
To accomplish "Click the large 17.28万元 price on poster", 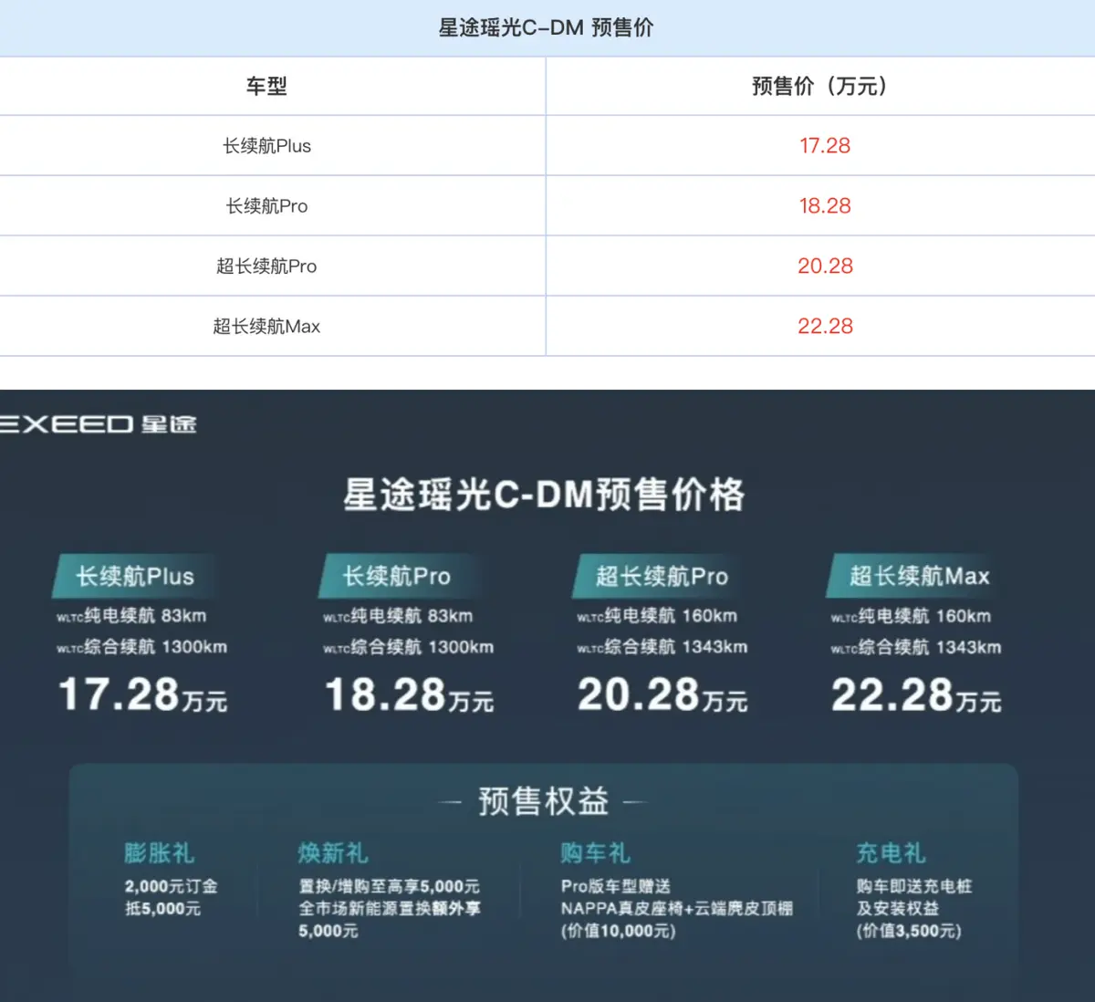I will 142,694.
